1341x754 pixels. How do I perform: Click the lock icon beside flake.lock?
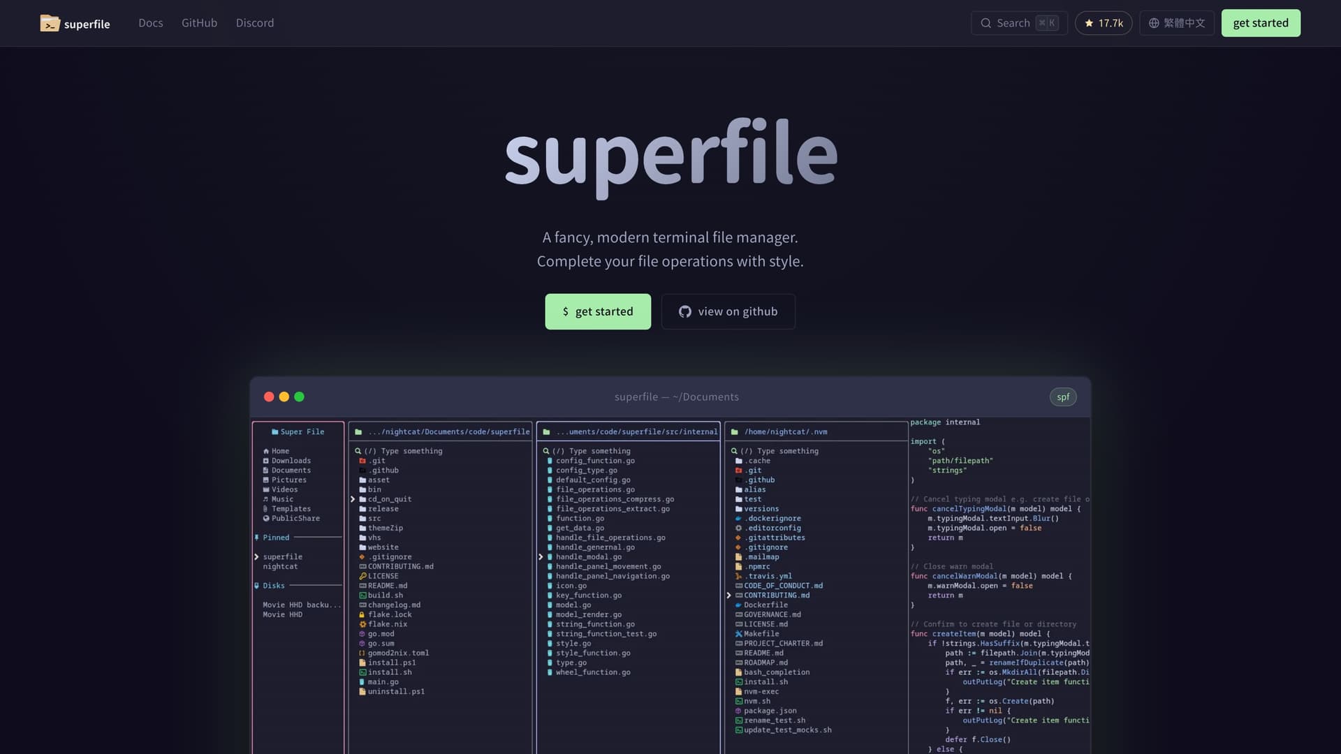[x=362, y=615]
